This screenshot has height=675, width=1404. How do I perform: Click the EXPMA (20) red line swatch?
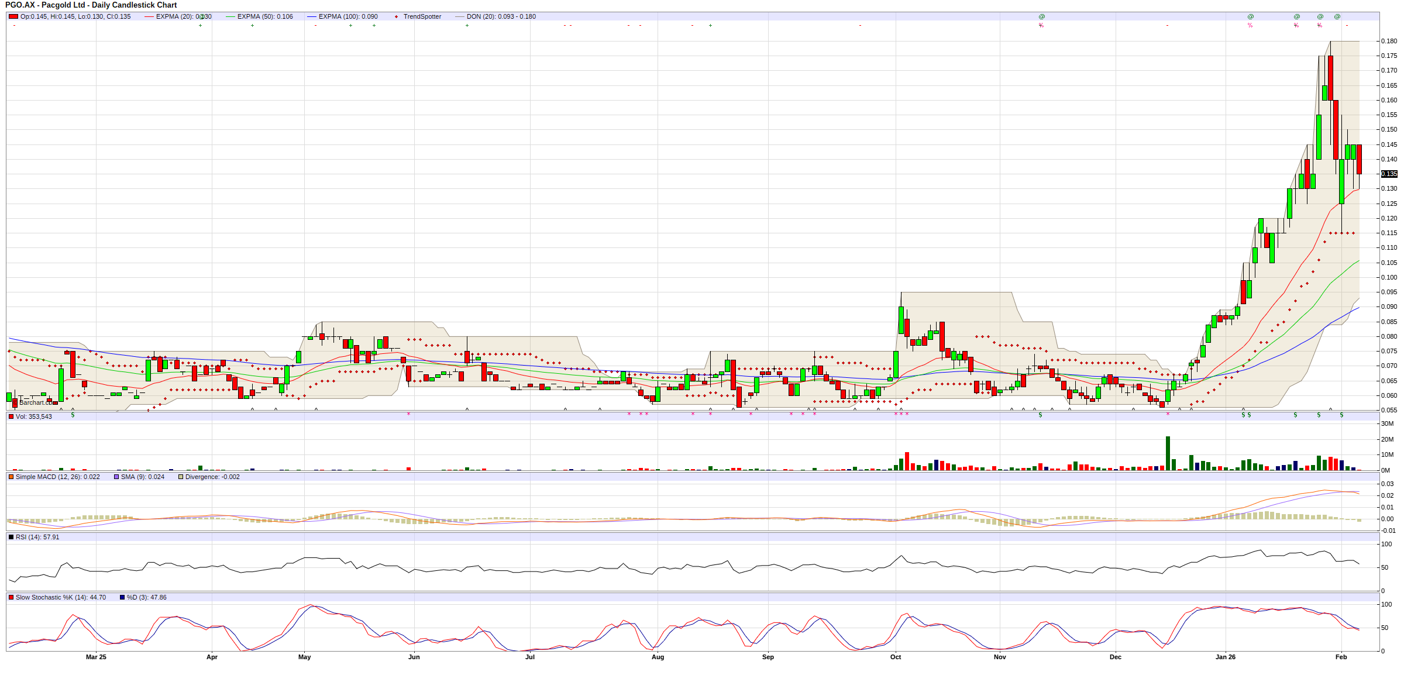(149, 16)
